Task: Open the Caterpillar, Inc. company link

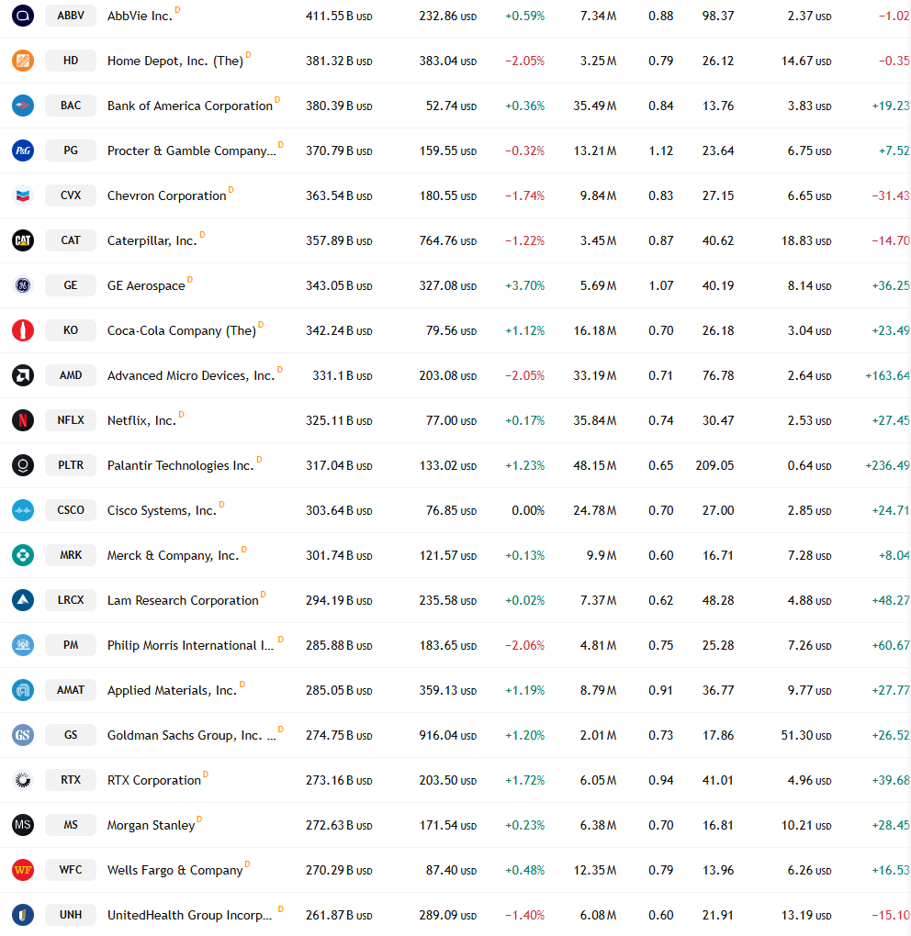Action: pyautogui.click(x=152, y=240)
